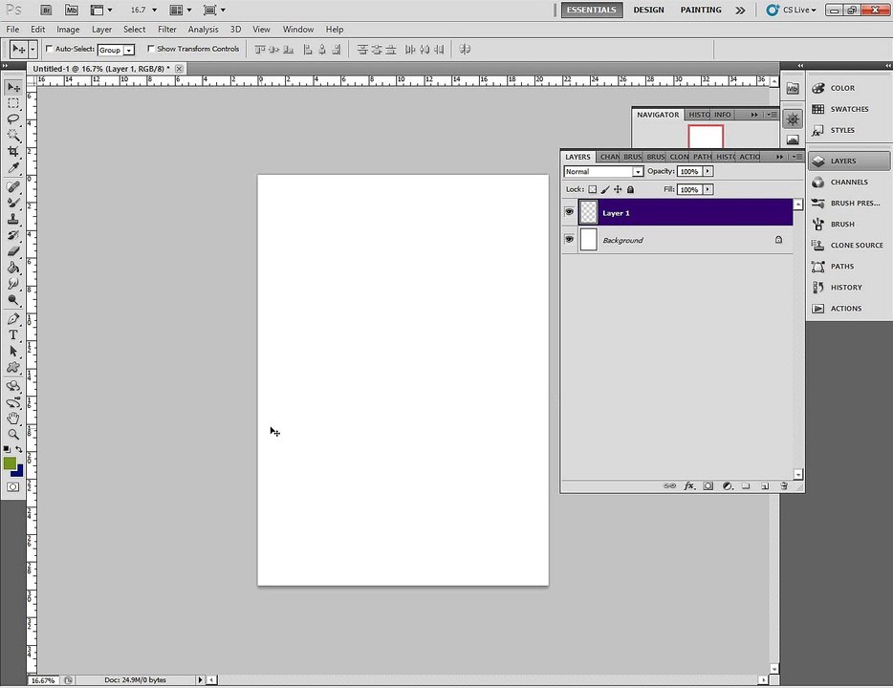
Task: Select the Eyedropper tool
Action: [13, 167]
